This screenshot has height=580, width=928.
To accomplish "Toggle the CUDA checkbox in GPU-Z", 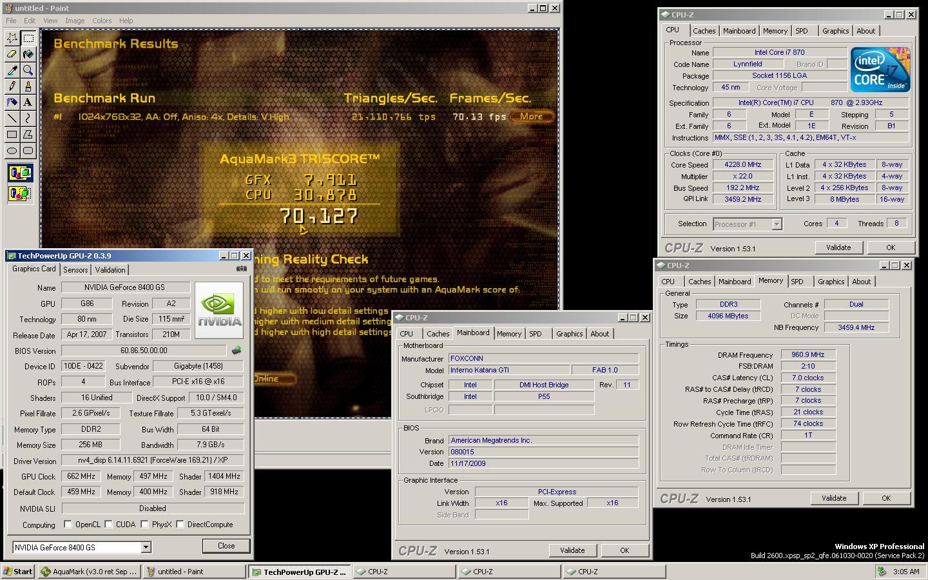I will pyautogui.click(x=108, y=525).
